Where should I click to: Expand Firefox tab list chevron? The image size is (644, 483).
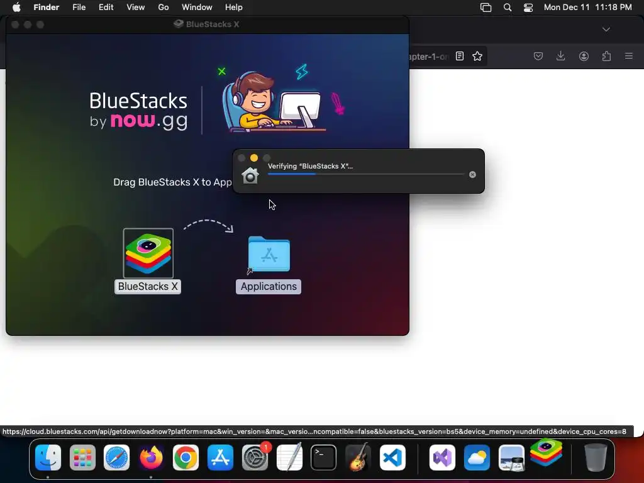[606, 30]
